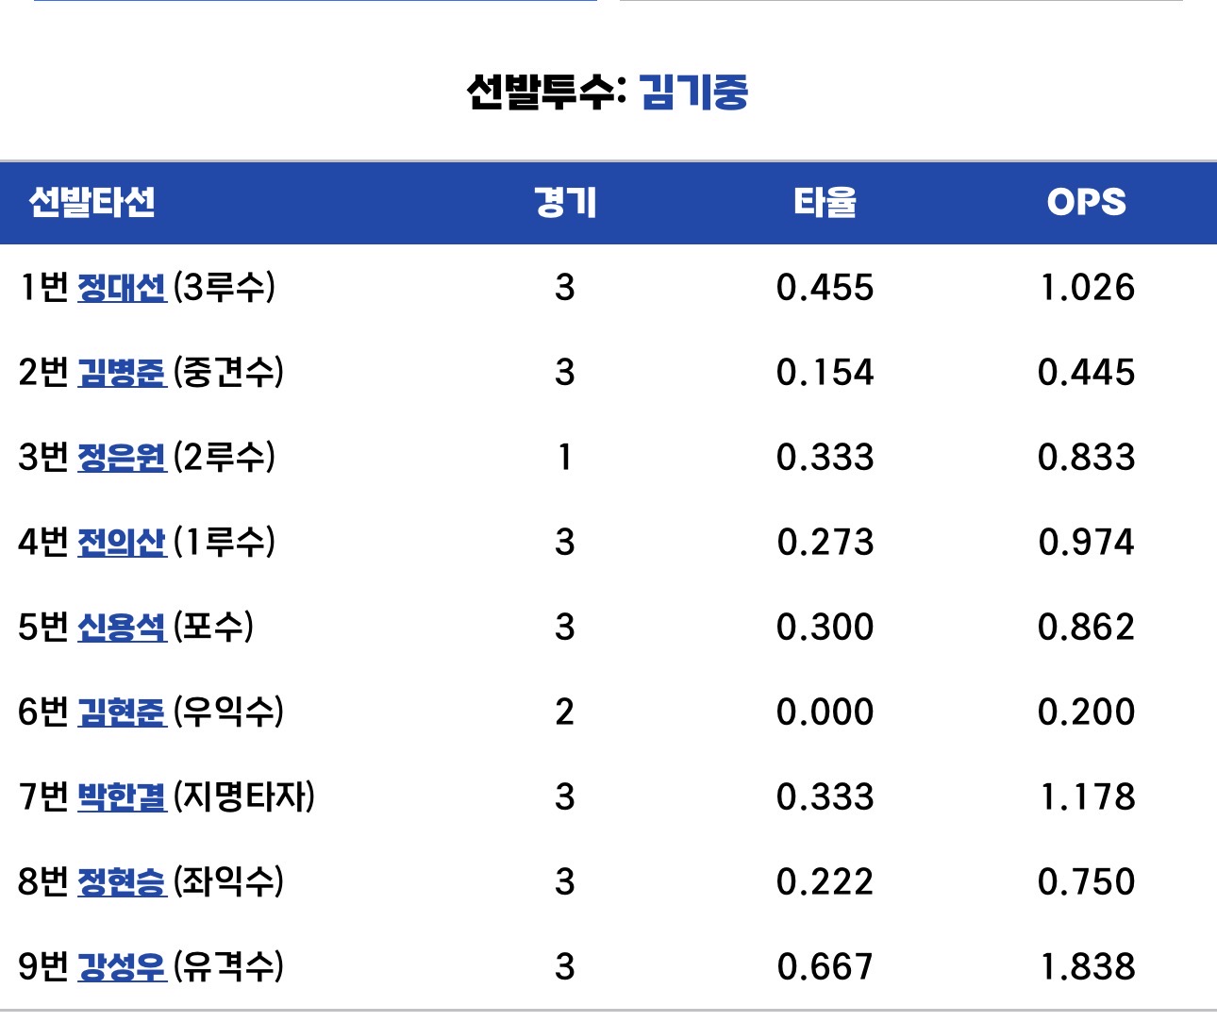Click the 선발타선 column header
1217x1022 pixels.
click(x=92, y=202)
